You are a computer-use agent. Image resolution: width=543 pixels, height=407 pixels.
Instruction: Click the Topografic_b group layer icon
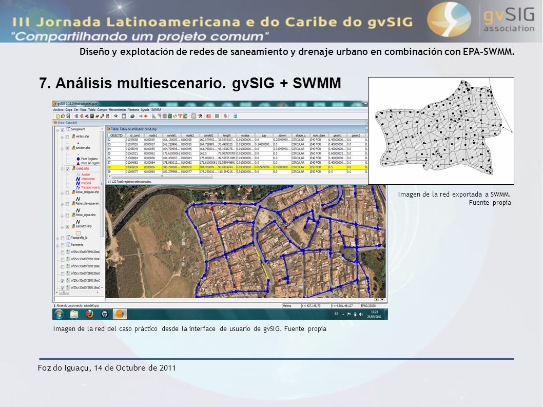[x=68, y=238]
